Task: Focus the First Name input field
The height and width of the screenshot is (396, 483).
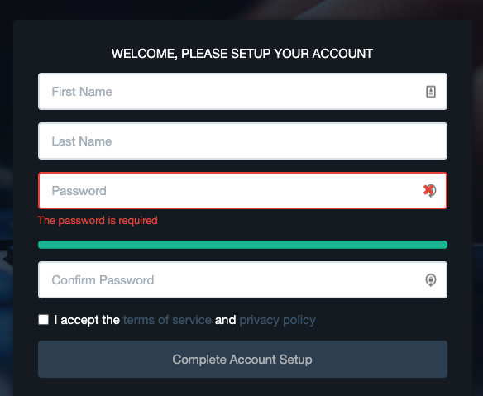Action: click(x=242, y=92)
